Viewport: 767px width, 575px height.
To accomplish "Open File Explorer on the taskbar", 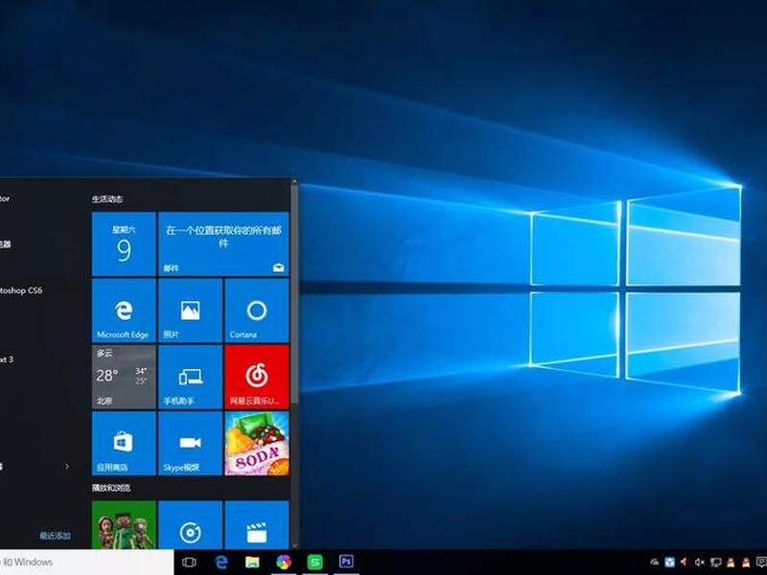I will coord(252,563).
